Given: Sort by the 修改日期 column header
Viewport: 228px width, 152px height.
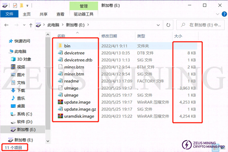Looking at the screenshot, I should (x=109, y=36).
